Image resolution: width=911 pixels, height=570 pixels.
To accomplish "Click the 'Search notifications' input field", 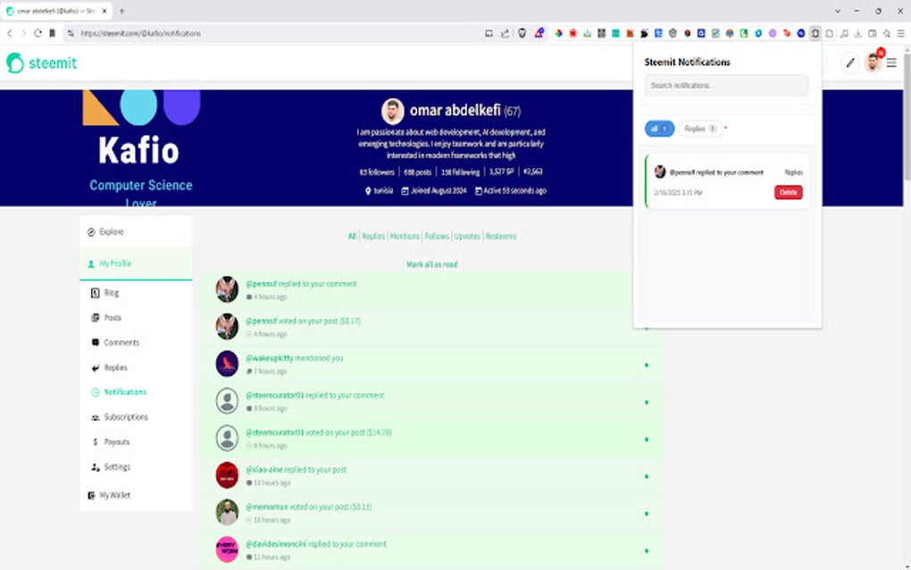I will tap(725, 86).
